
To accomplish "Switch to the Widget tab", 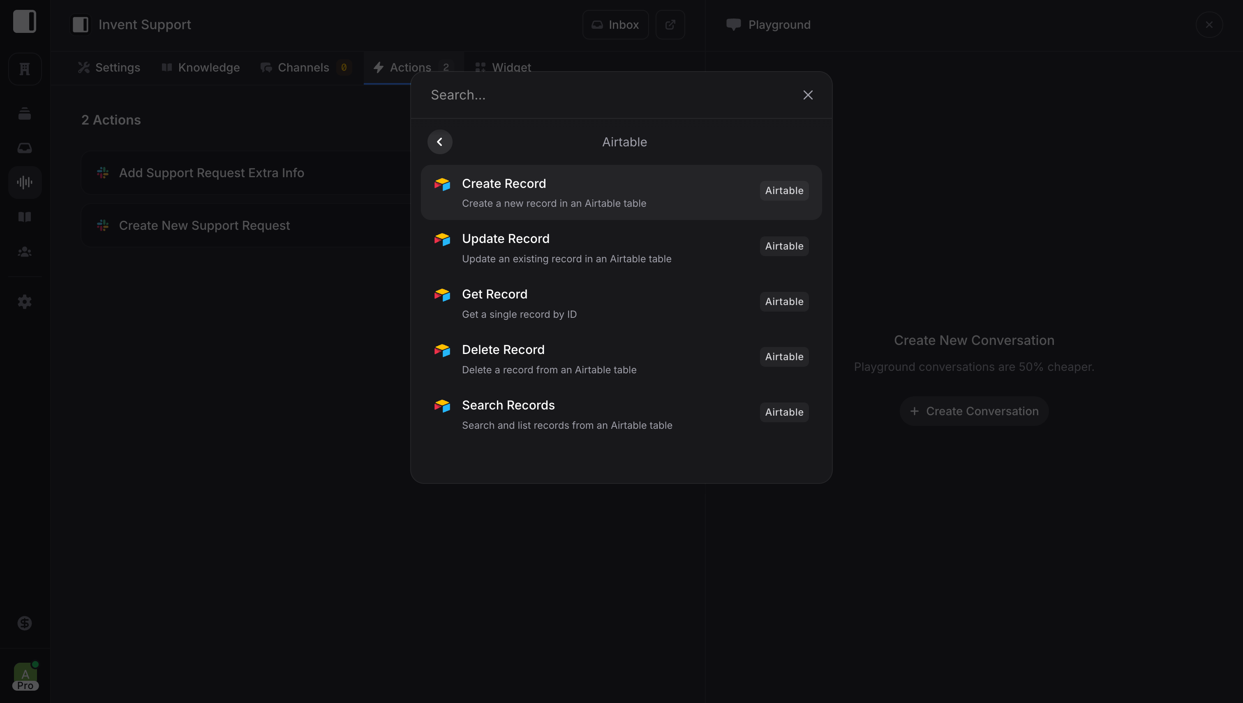I will coord(503,67).
